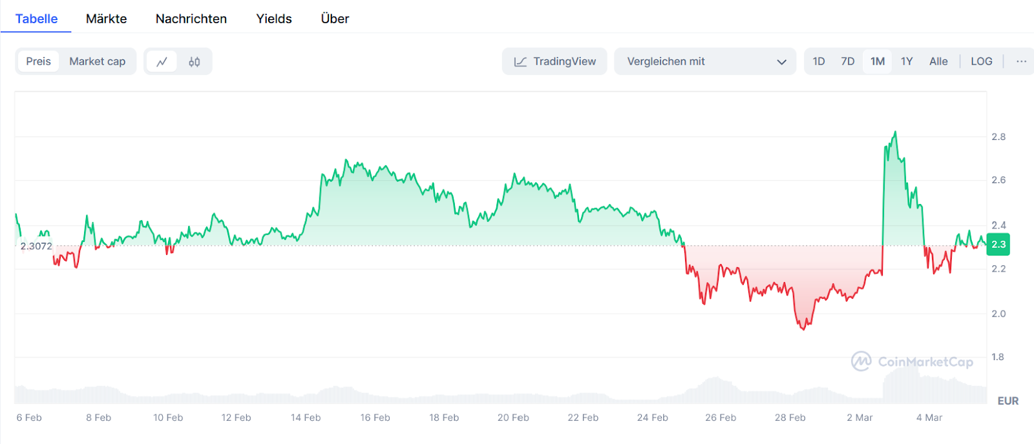Choose the 1Y time range

907,61
